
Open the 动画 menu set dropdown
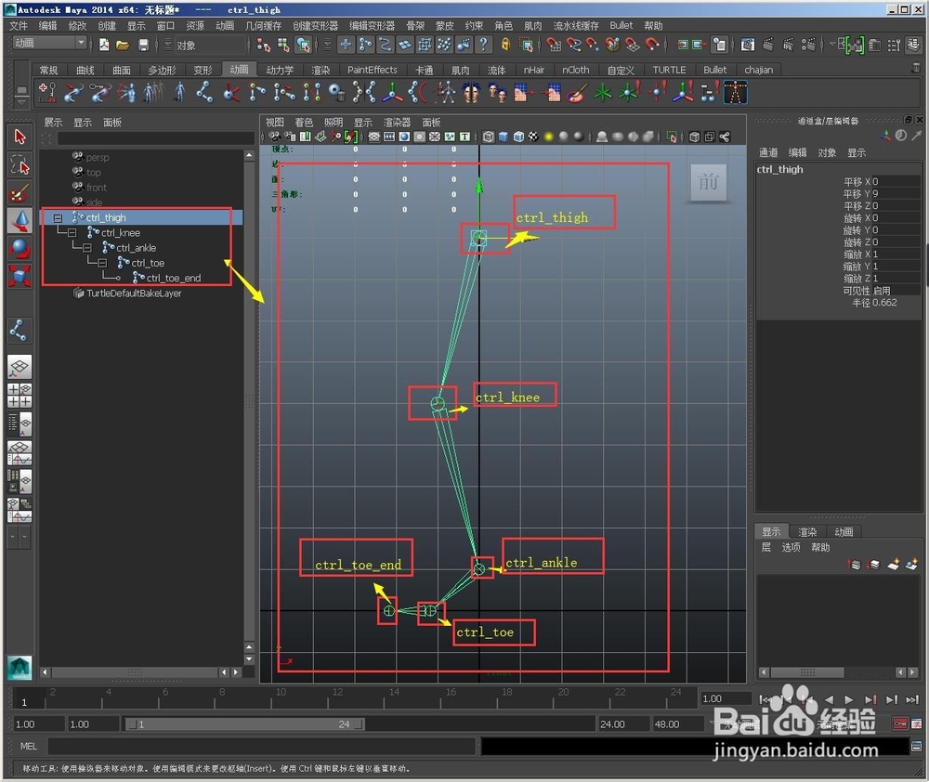[x=81, y=43]
